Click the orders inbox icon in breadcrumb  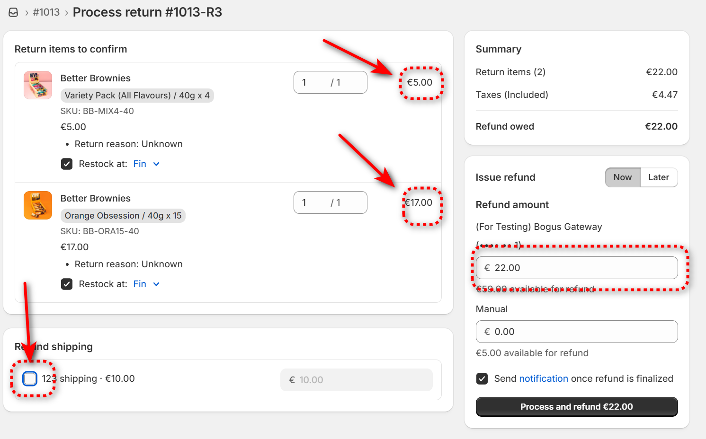click(13, 12)
